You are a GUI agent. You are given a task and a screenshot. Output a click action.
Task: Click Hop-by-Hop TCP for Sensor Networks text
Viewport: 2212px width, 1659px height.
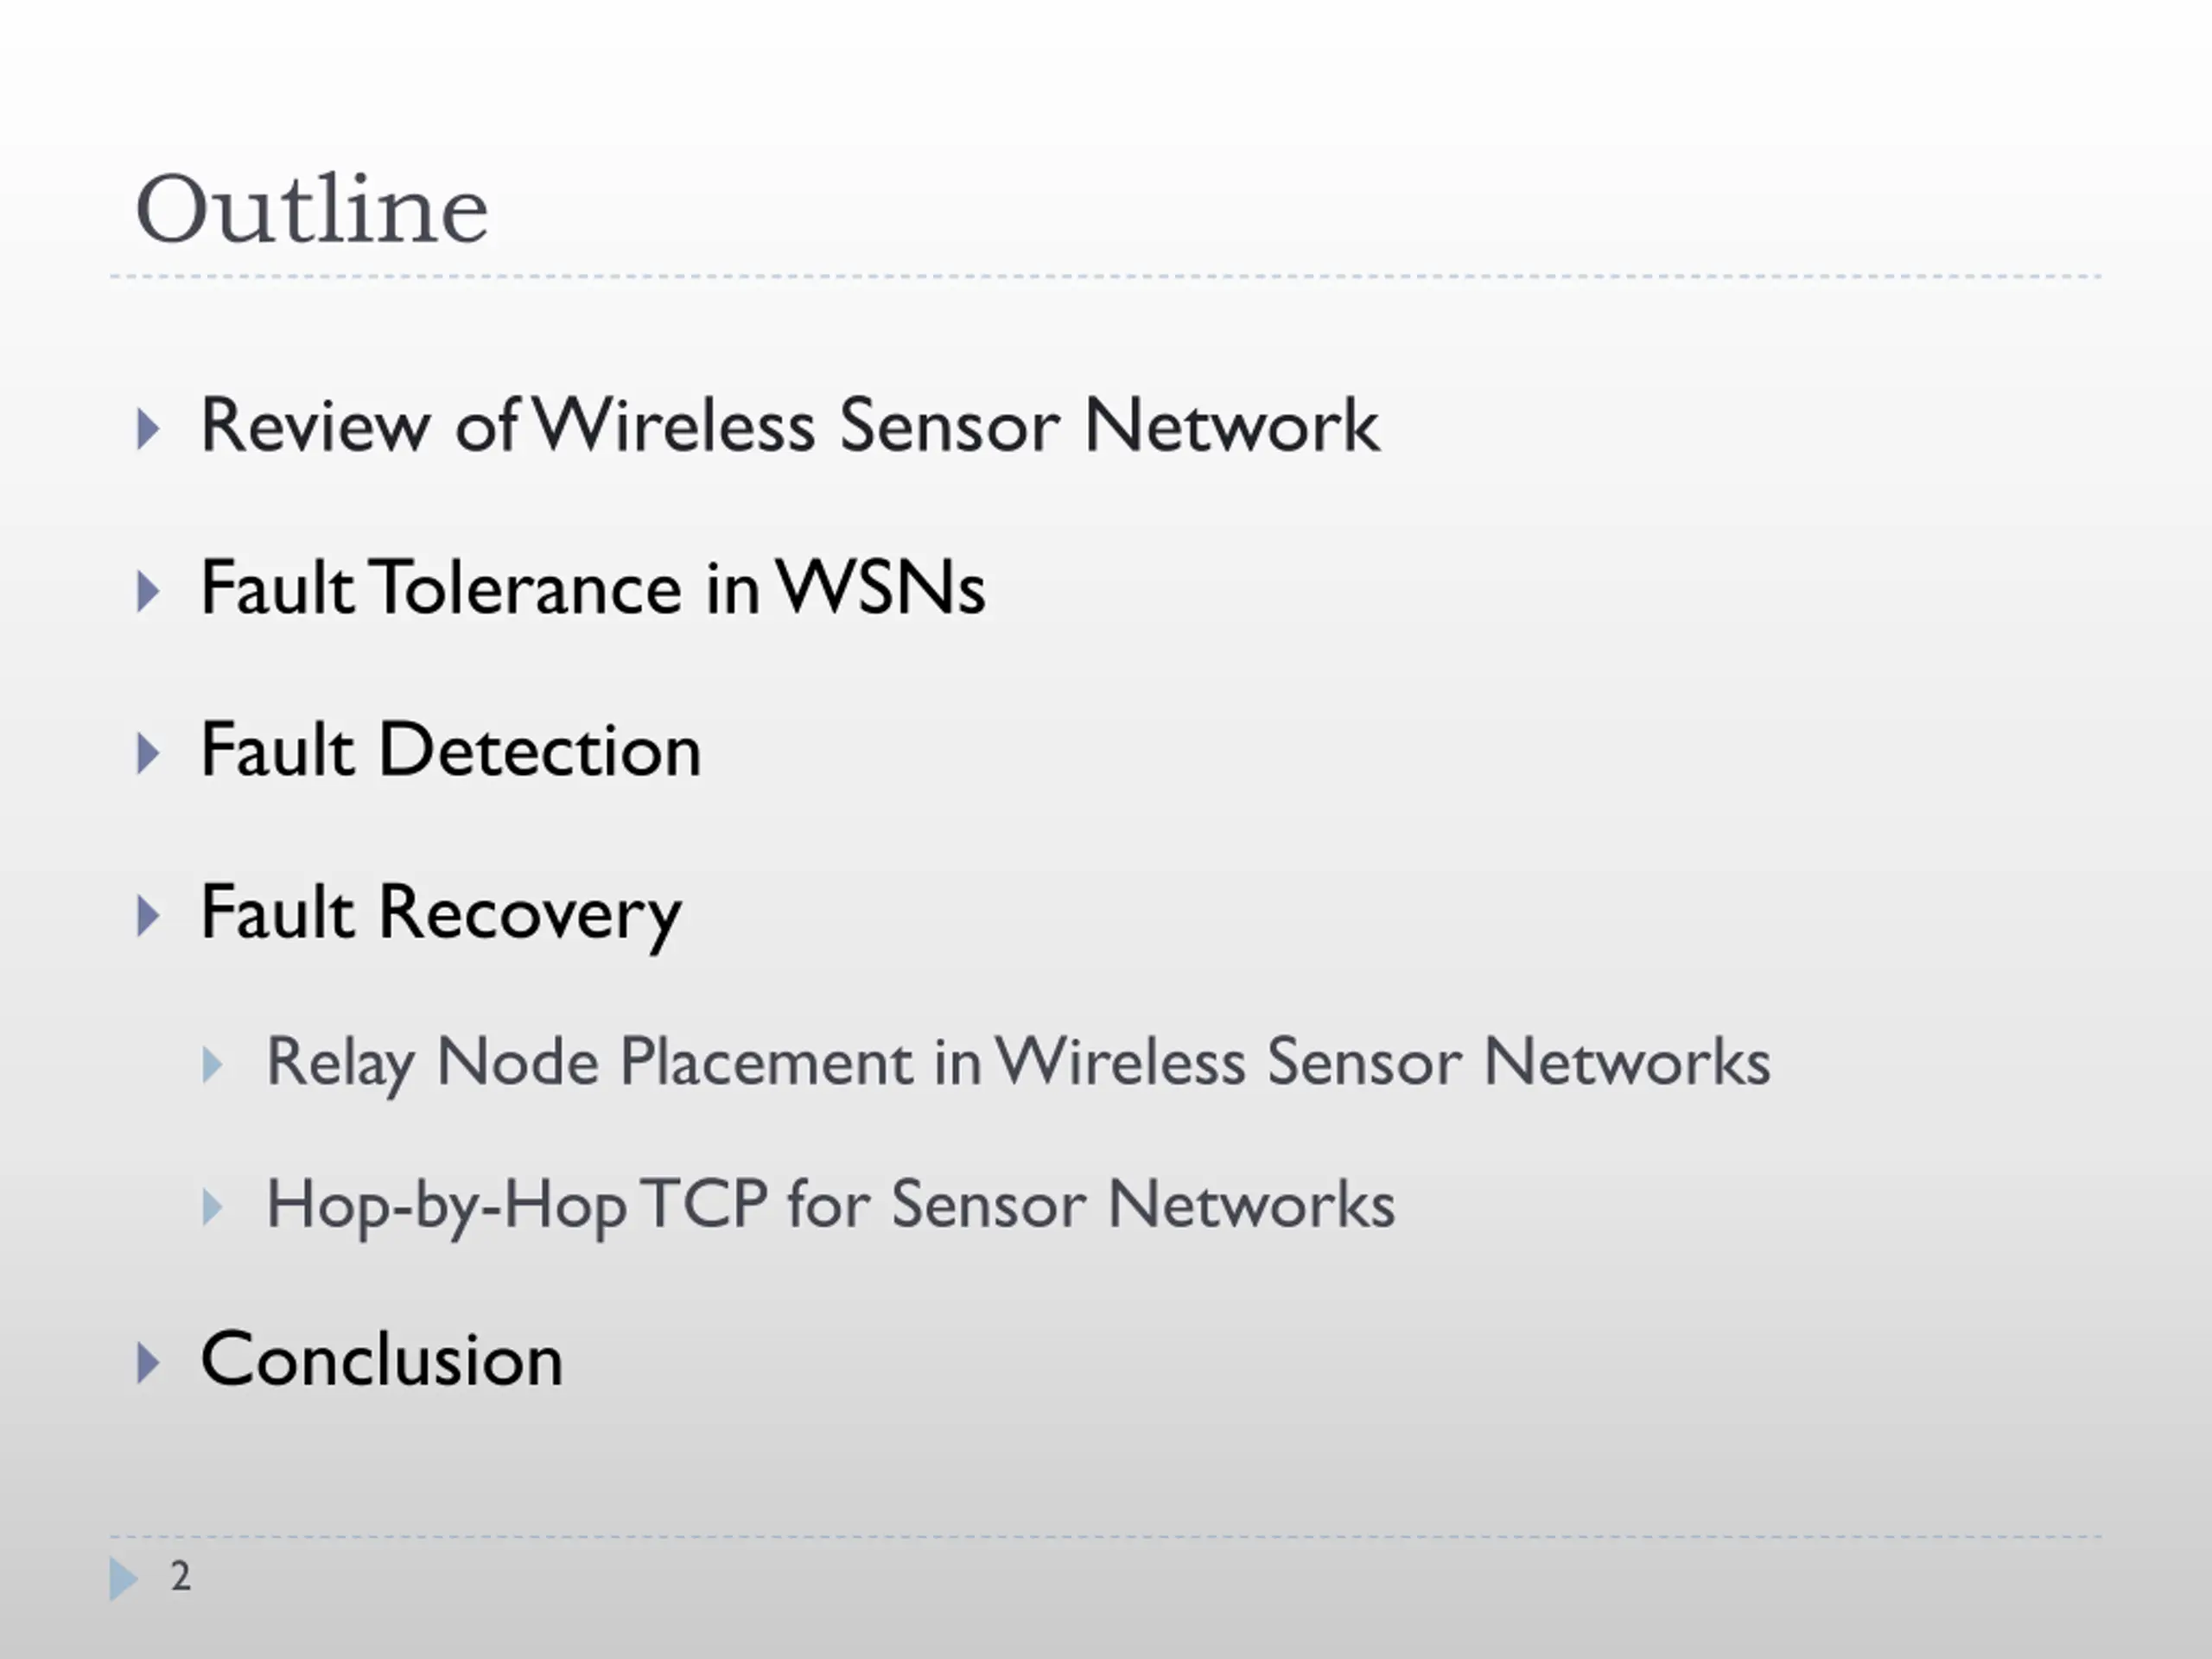click(830, 1206)
